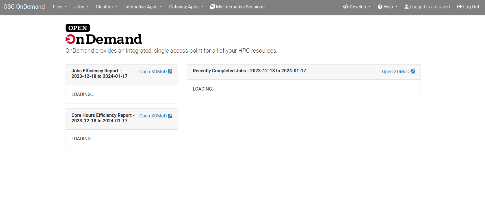Screen dimensions: 485x210
Task: Click the Log Out sign-out arrow icon
Action: (x=459, y=7)
